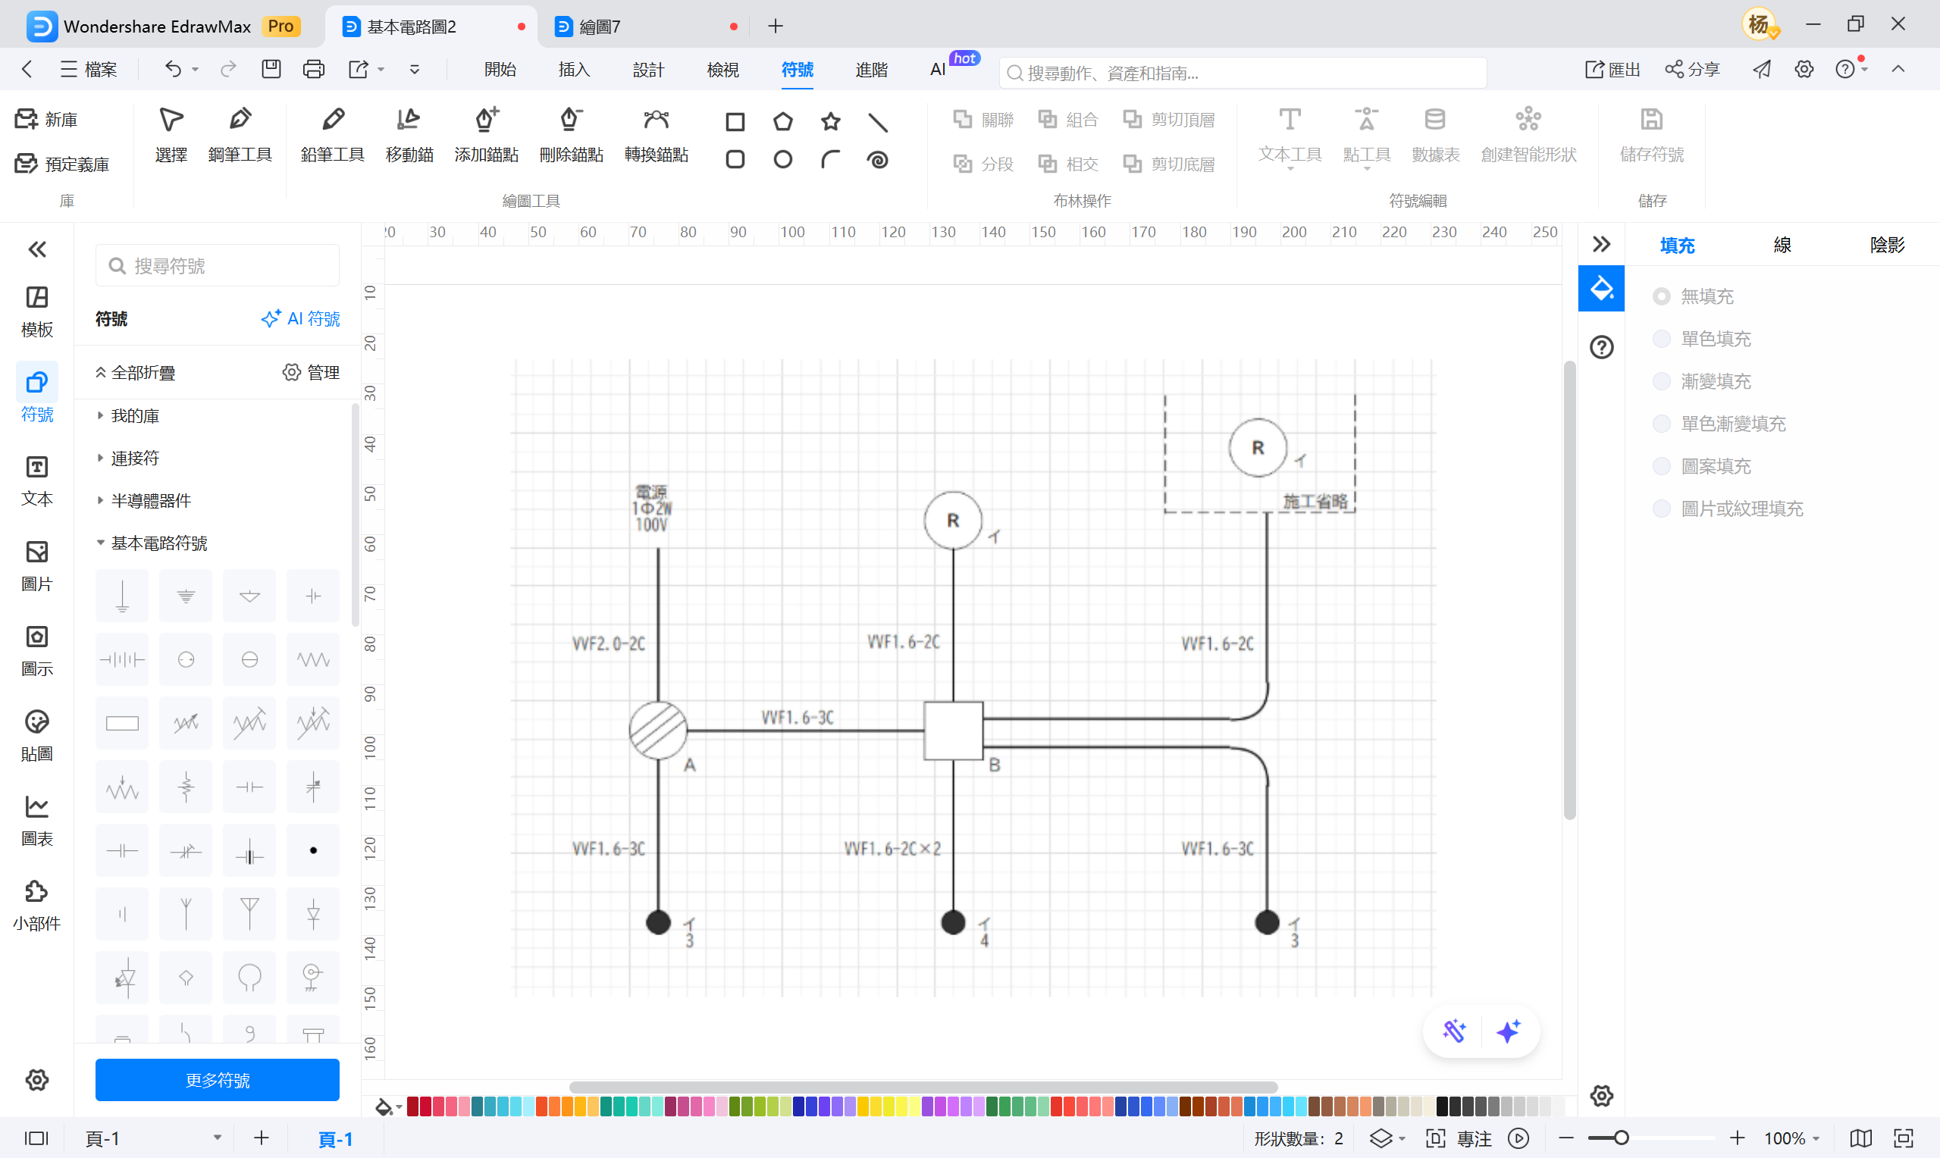Click the More Symbols (更多符號) button
1940x1158 pixels.
click(x=217, y=1079)
